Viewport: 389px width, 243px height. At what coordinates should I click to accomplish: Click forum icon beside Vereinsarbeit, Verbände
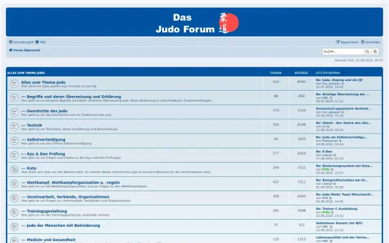(x=14, y=198)
